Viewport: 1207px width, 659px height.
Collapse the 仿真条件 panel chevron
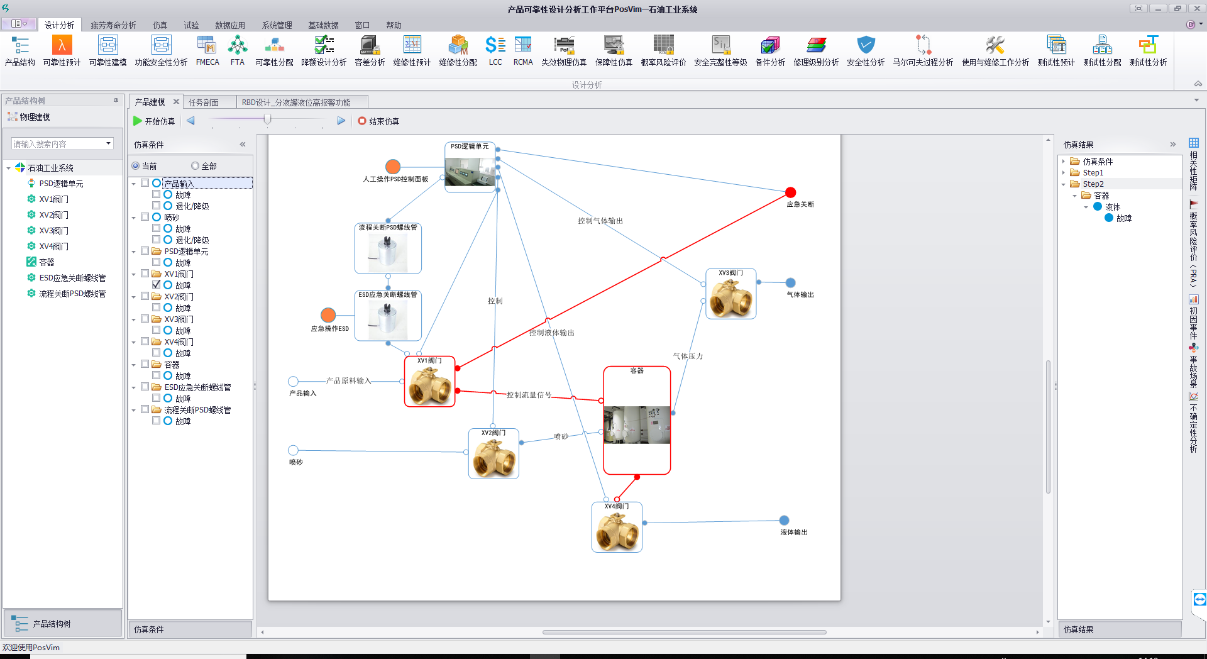pos(243,145)
